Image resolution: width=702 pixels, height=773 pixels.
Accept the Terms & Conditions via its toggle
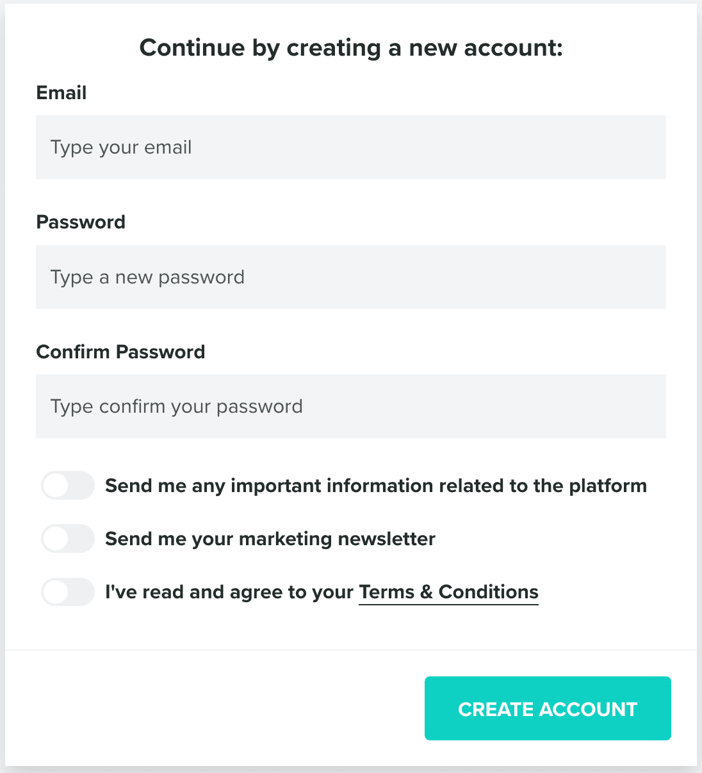67,592
